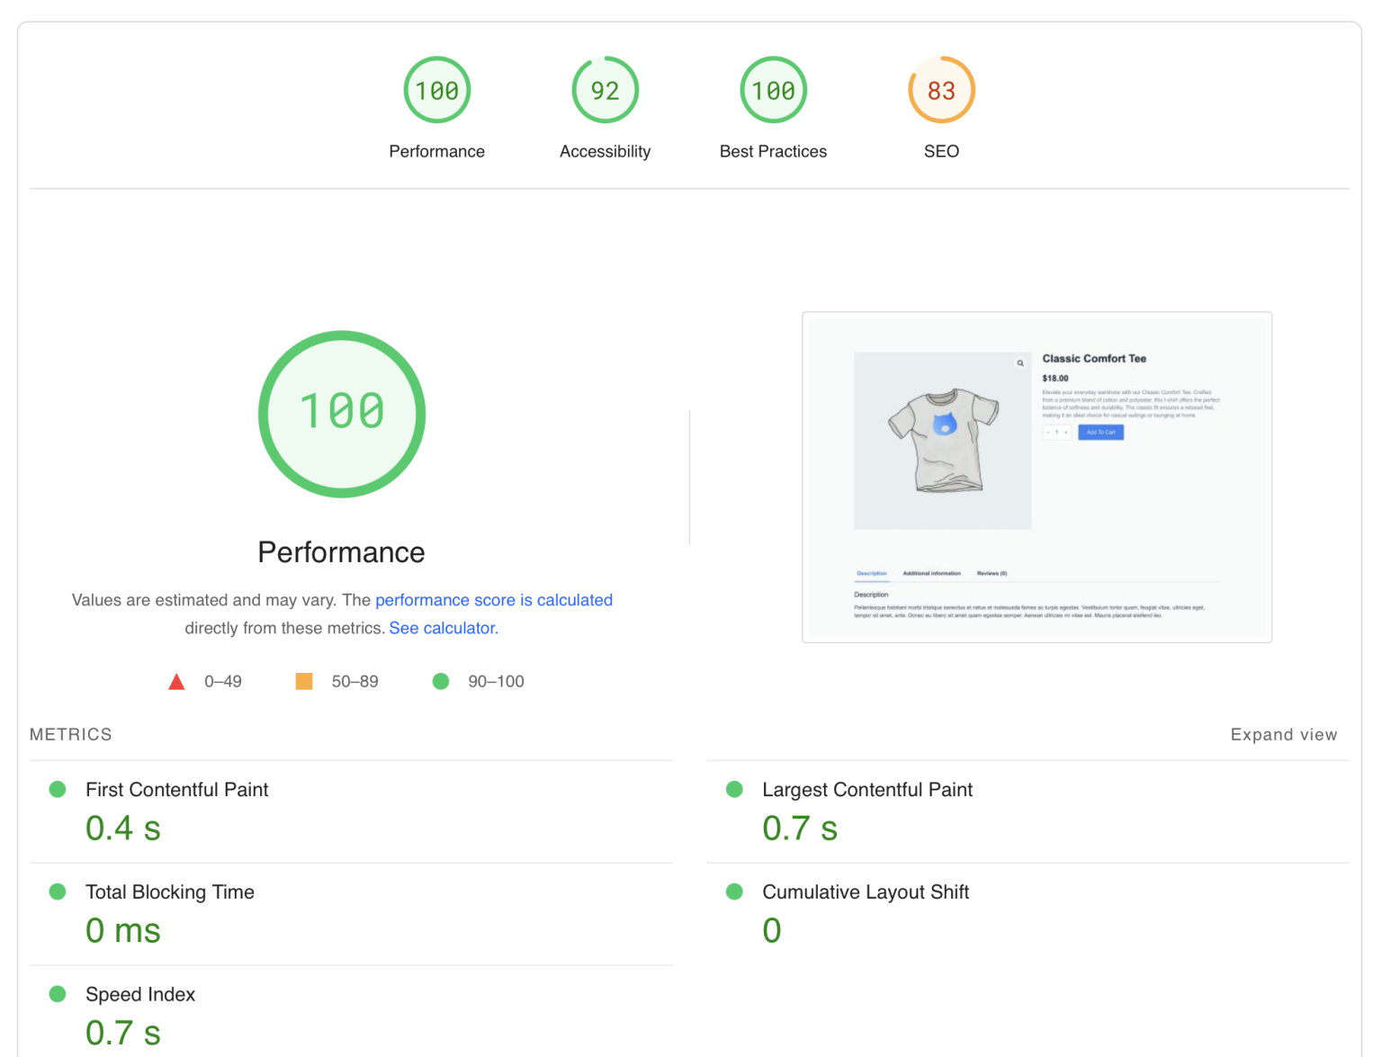This screenshot has height=1057, width=1382.
Task: Click the magnifier icon on the product image
Action: click(1020, 363)
